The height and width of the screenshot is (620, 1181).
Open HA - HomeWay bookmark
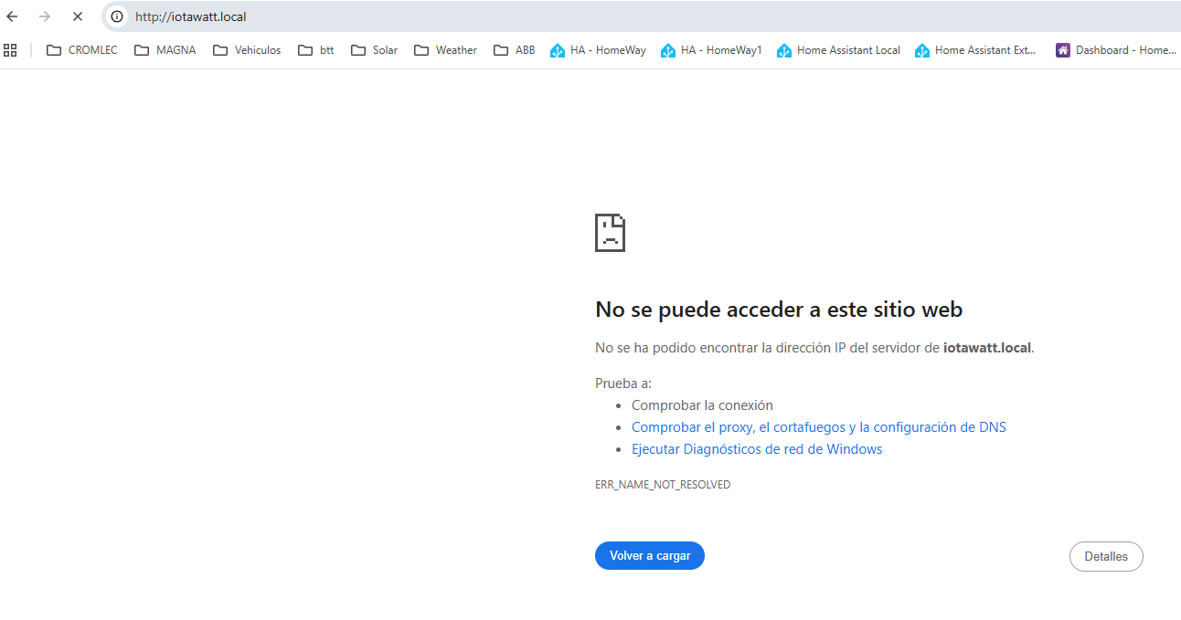click(598, 50)
